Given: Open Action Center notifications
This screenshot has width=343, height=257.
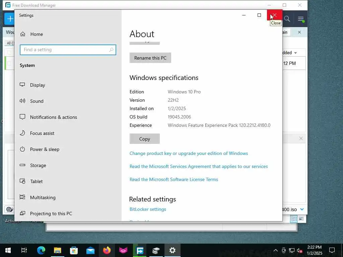Looking at the screenshot, I should [x=332, y=250].
